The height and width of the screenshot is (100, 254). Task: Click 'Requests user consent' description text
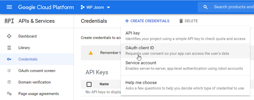pos(177,53)
